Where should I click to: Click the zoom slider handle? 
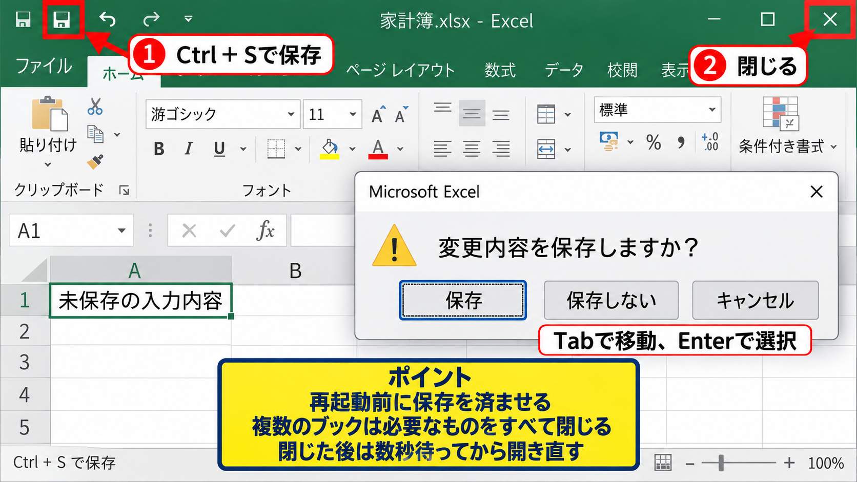click(x=721, y=463)
